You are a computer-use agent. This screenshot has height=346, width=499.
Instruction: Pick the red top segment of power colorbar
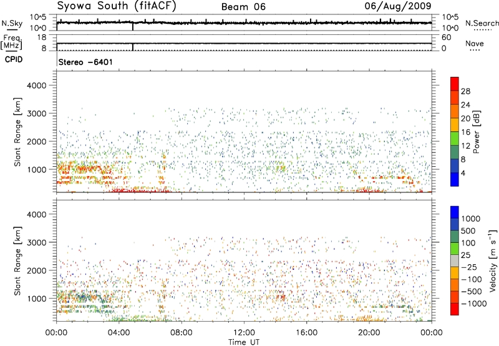(x=455, y=84)
